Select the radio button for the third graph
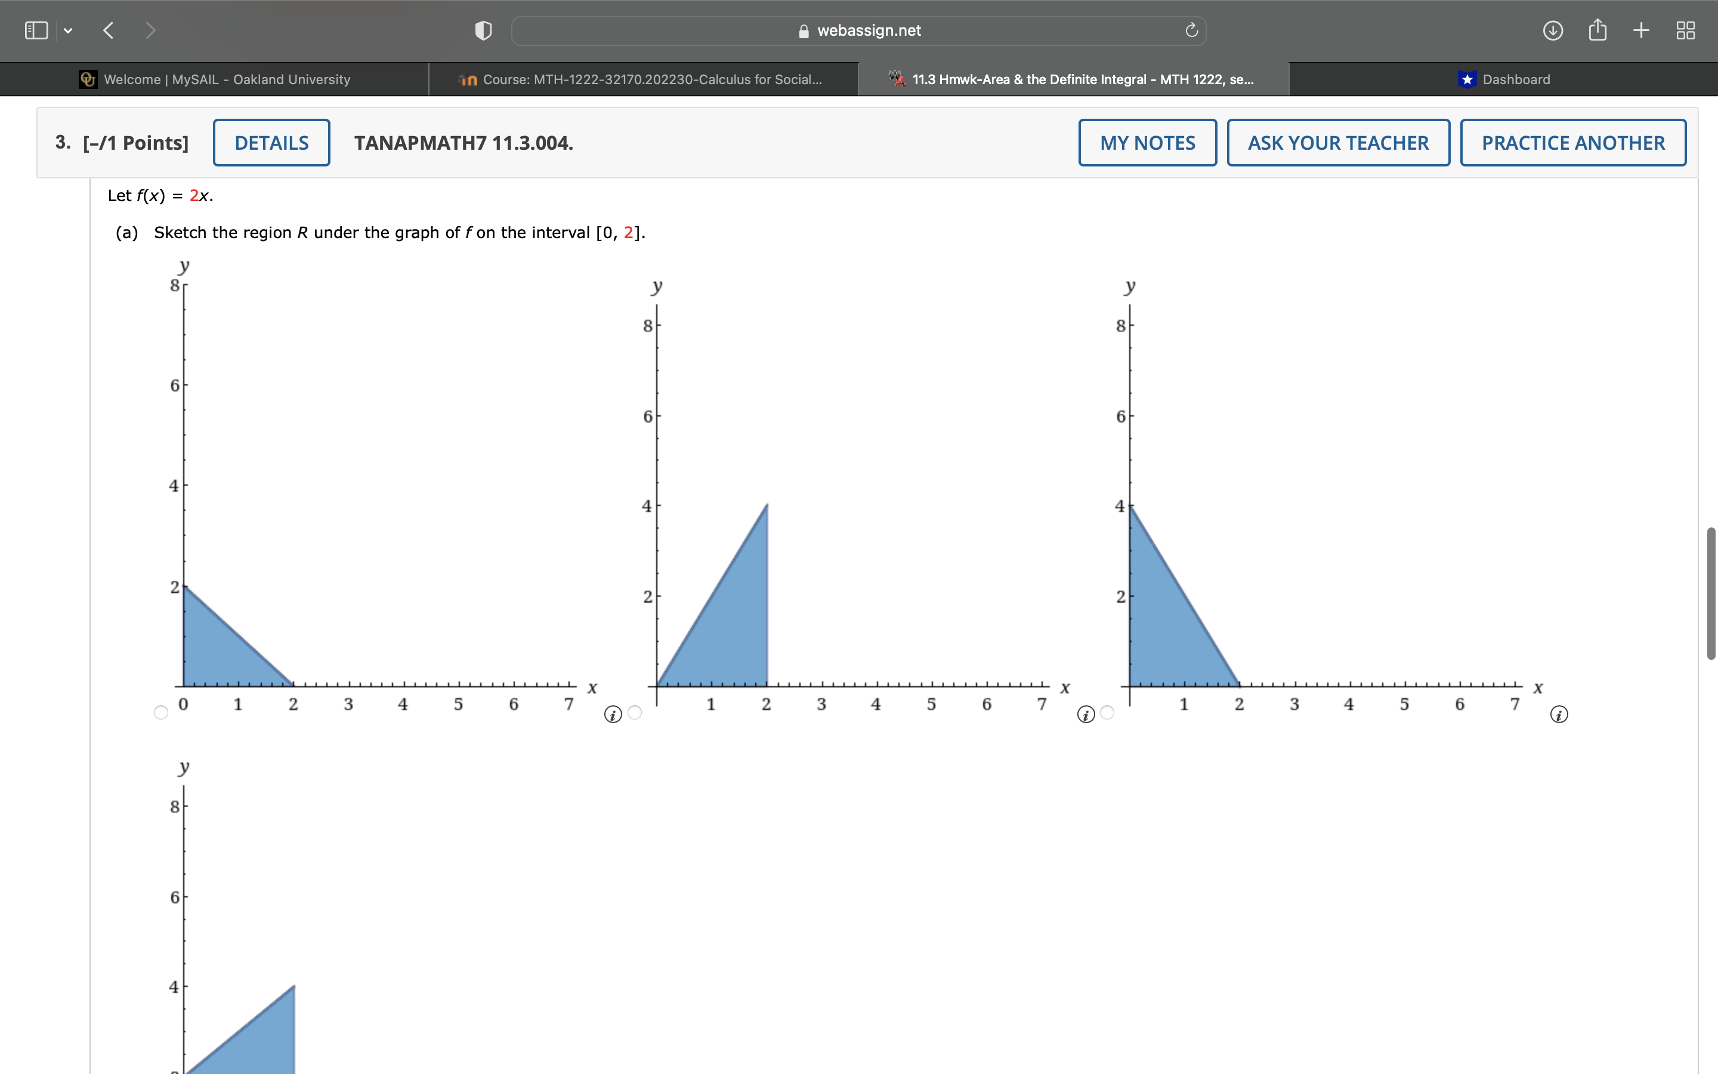The image size is (1718, 1074). (1108, 712)
